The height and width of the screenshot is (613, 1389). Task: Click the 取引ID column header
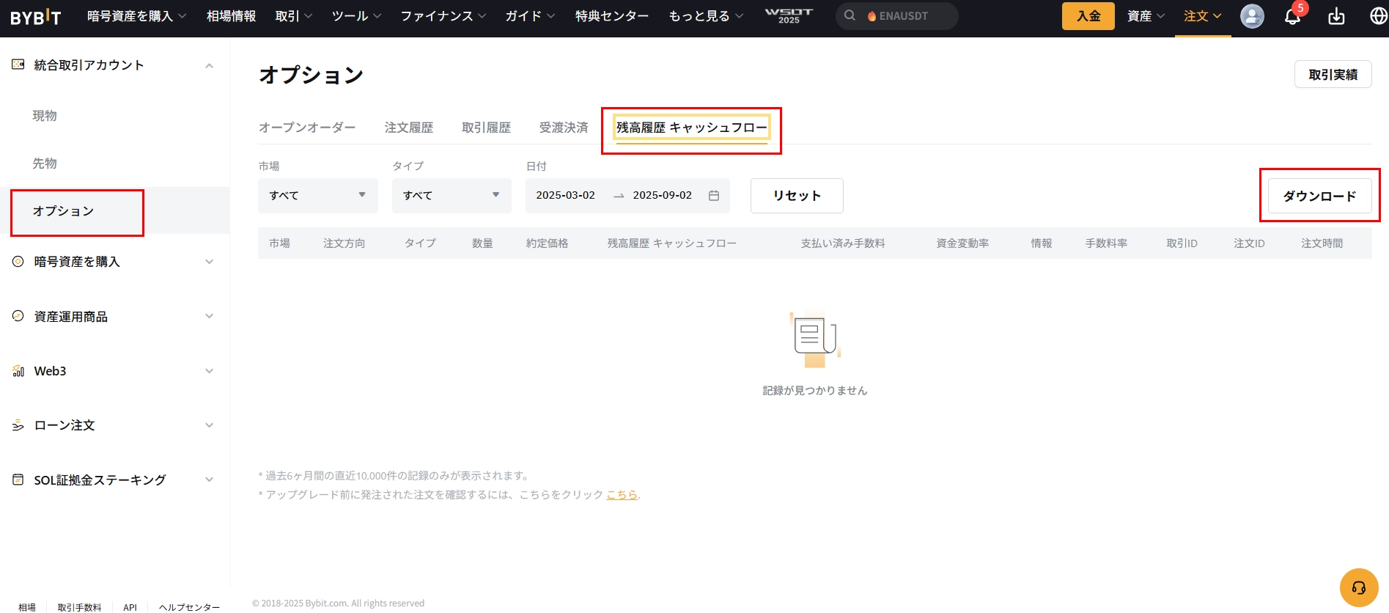tap(1182, 243)
